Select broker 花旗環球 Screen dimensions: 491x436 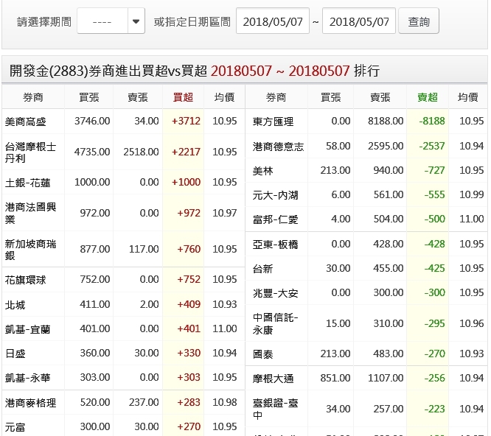coord(25,280)
